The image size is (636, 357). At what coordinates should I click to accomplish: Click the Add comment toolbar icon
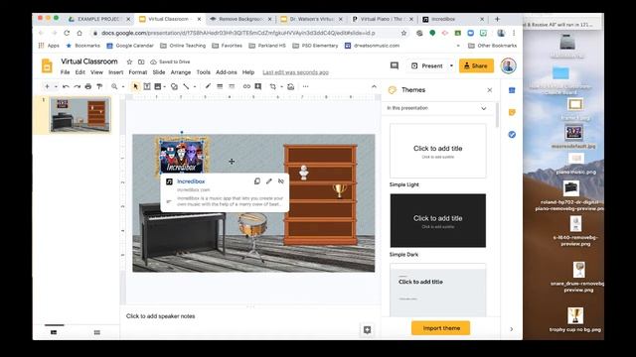pyautogui.click(x=258, y=86)
